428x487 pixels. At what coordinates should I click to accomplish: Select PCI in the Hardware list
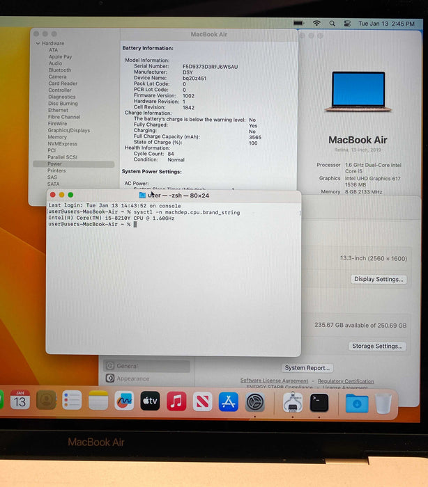[x=52, y=150]
